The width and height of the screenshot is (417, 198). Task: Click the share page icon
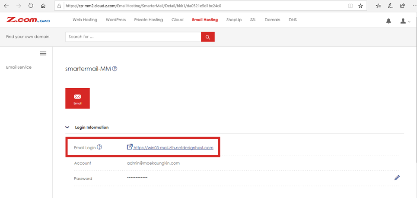403,6
